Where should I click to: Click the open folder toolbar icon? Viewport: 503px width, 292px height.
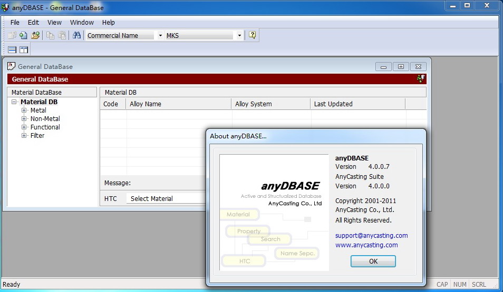[35, 35]
